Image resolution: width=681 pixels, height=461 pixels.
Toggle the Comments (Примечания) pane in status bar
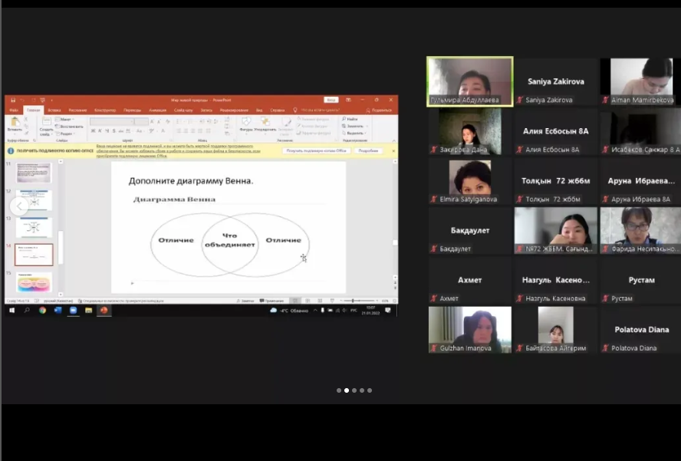coord(274,301)
